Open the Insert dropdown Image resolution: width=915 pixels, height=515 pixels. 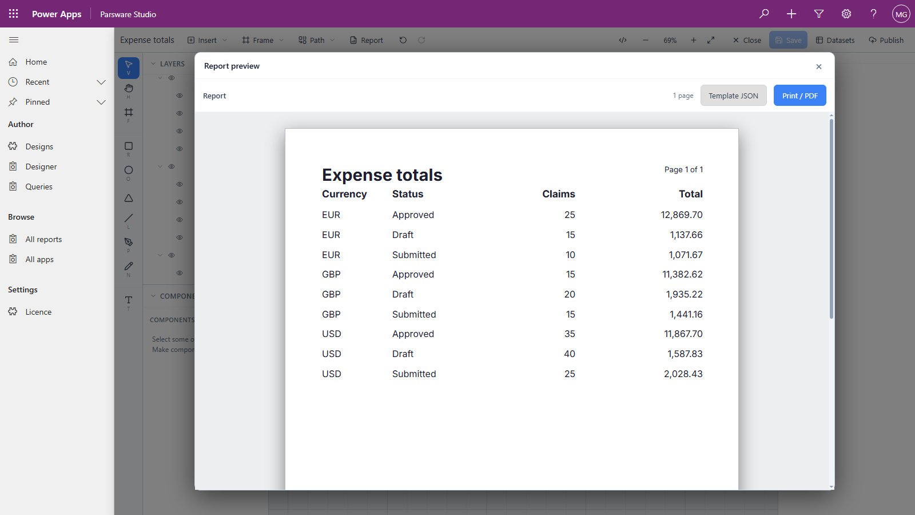coord(207,40)
